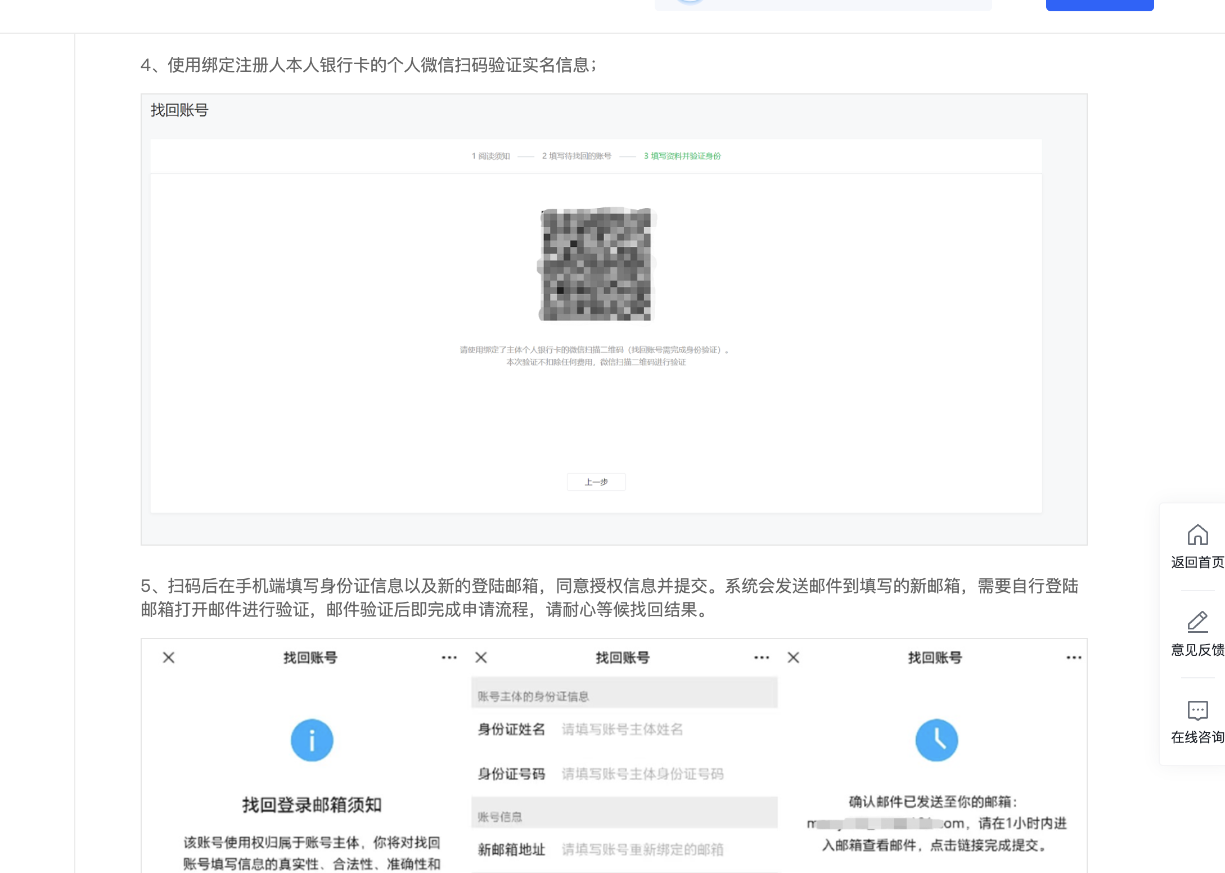The width and height of the screenshot is (1225, 873).
Task: Click three-dots menu on middle phone screenshot
Action: 761,658
